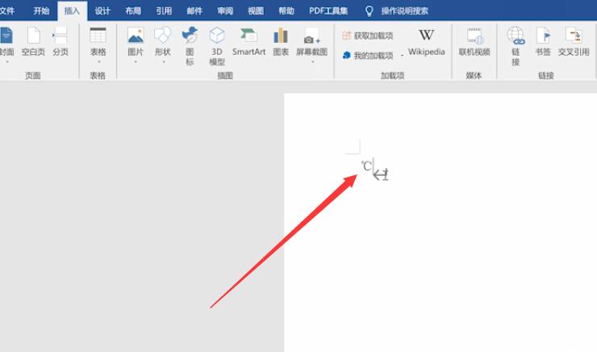Open the File (文件) tab
Viewport: 597px width, 352px height.
[x=6, y=10]
